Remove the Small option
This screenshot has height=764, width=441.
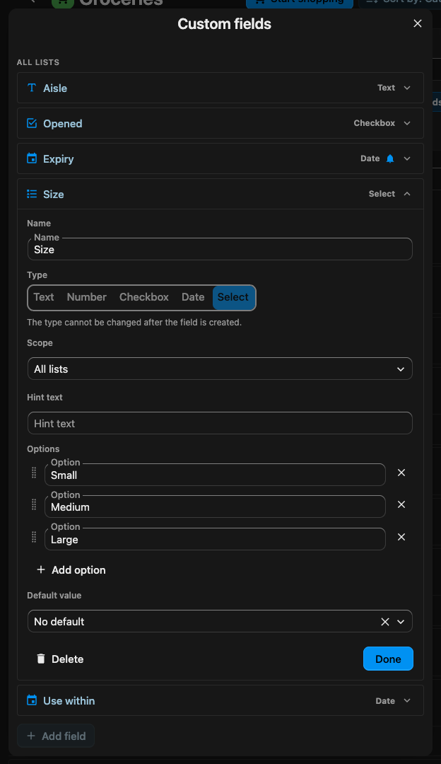click(x=401, y=473)
